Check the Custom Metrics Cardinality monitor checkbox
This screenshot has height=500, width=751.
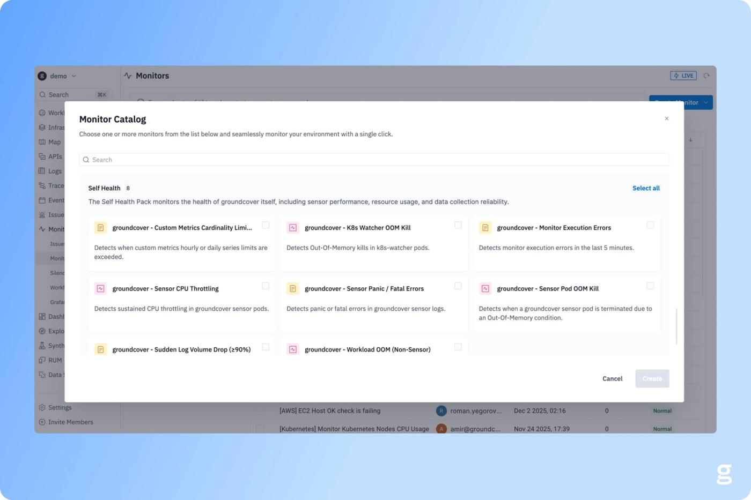tap(266, 225)
